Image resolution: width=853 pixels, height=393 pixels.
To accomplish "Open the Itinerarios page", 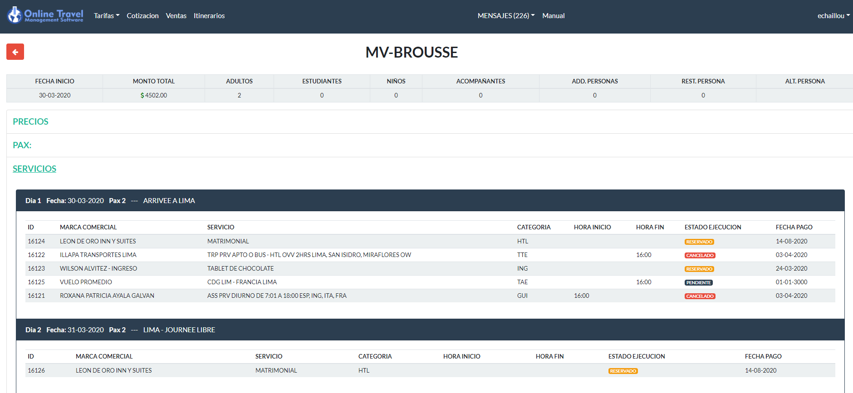I will click(209, 16).
